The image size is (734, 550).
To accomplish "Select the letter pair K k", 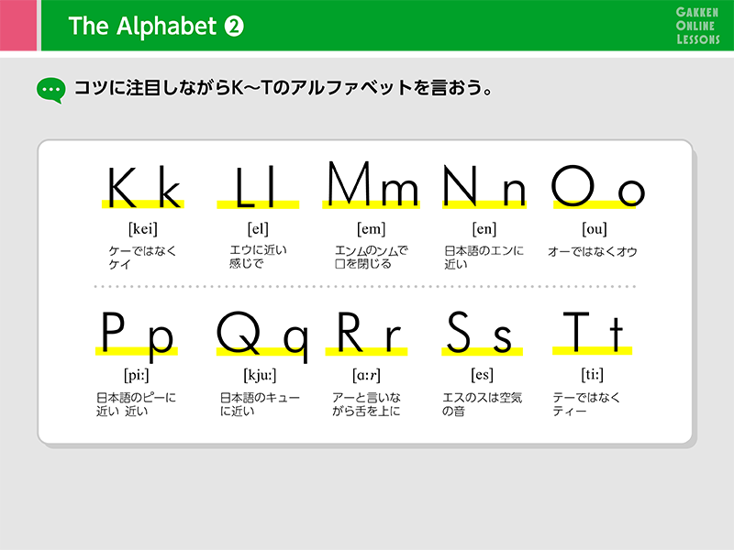I will tap(143, 188).
